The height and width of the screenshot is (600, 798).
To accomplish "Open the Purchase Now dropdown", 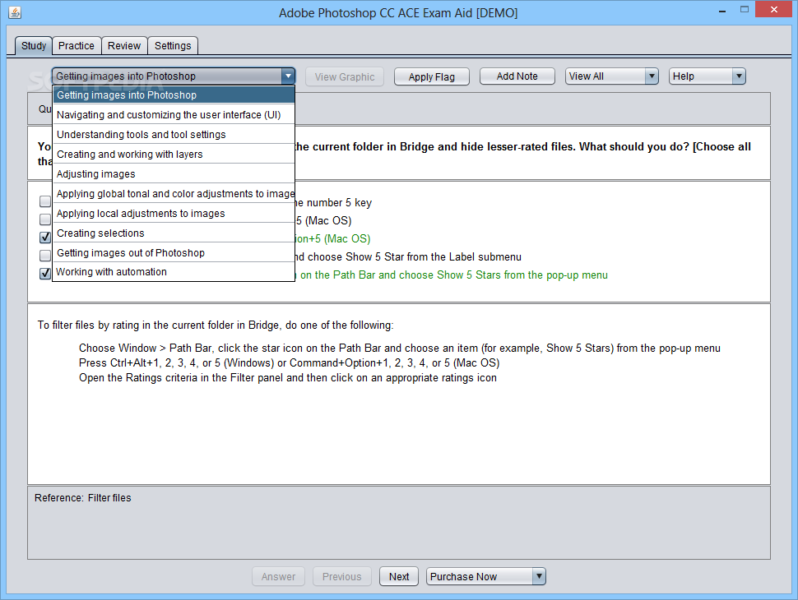I will click(486, 577).
